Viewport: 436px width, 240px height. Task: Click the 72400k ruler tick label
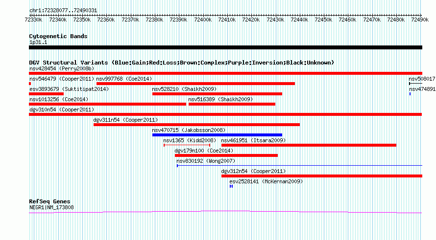pyautogui.click(x=203, y=20)
